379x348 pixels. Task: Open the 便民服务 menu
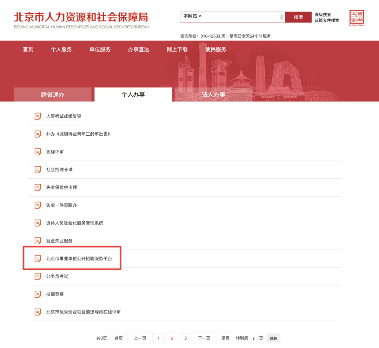[x=215, y=50]
